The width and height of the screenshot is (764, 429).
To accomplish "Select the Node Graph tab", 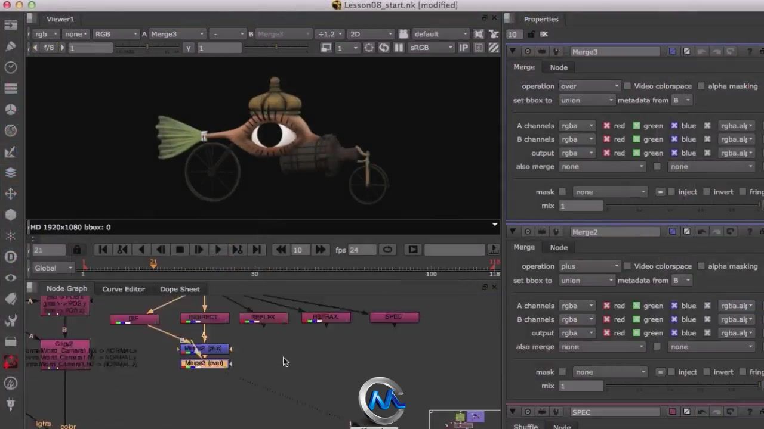I will (67, 288).
